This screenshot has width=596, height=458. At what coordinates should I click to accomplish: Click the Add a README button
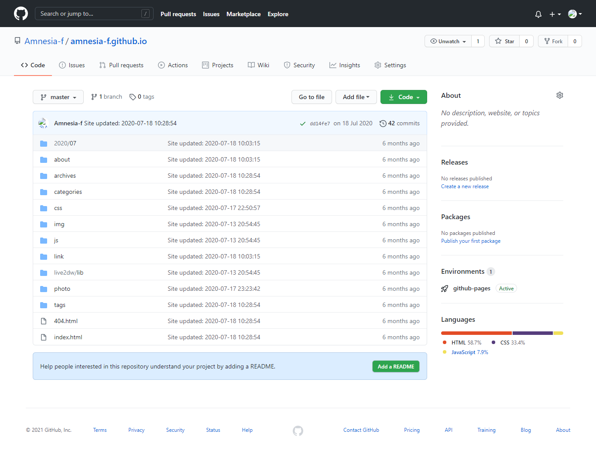[396, 366]
